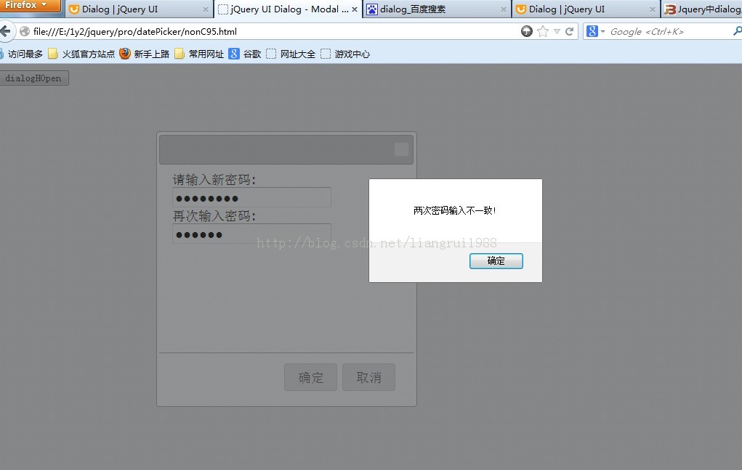
Task: Switch to the dialog_百度搜索 tab
Action: tap(429, 9)
